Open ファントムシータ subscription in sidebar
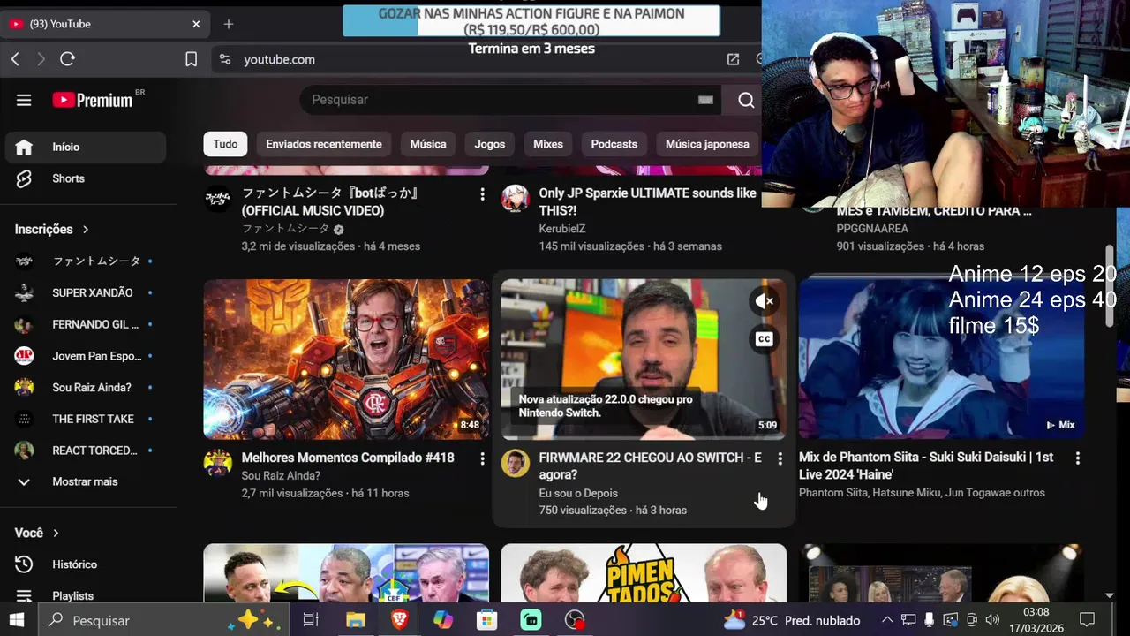 click(85, 261)
